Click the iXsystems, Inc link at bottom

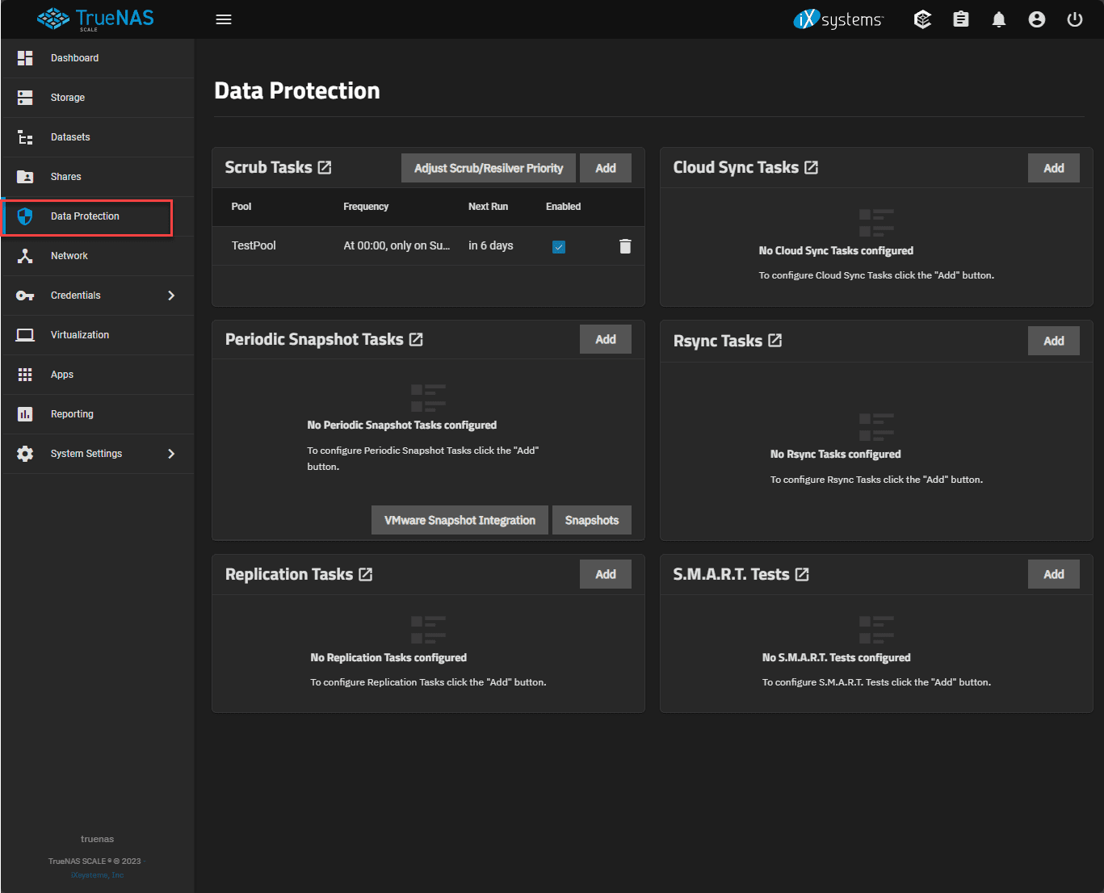point(97,874)
